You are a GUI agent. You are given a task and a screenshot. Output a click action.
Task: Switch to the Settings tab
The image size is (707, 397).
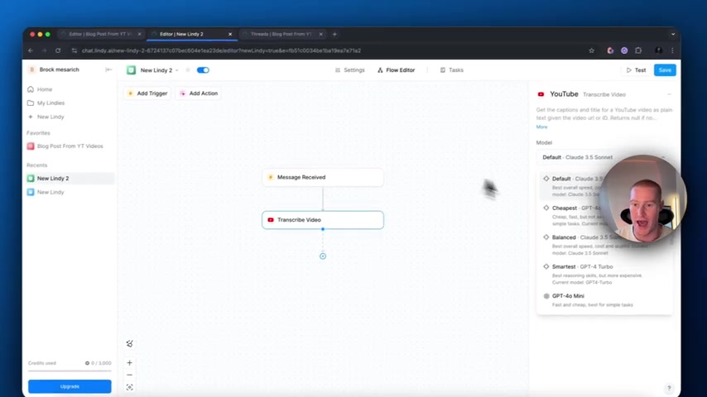[x=350, y=70]
